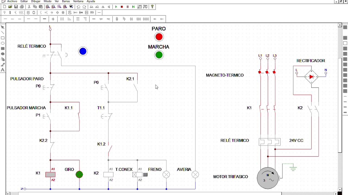The height and width of the screenshot is (195, 348).
Task: Click the RECTIFICADOR label text
Action: (x=311, y=61)
